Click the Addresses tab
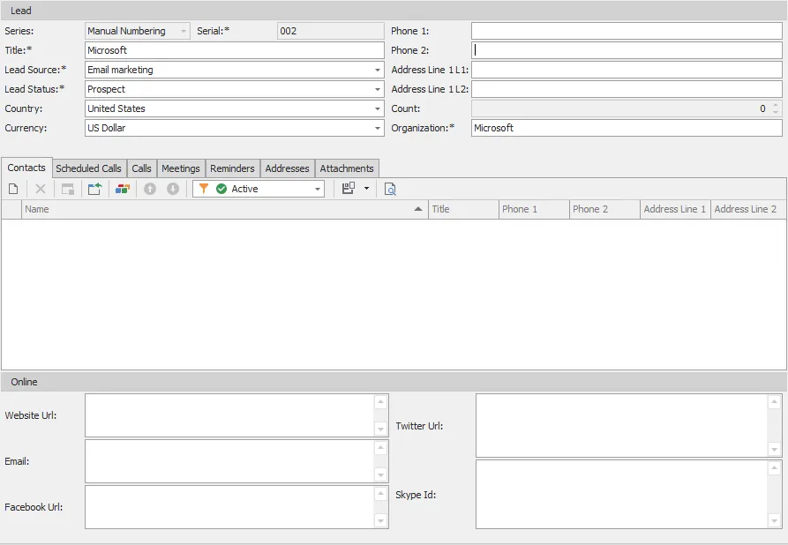 point(287,168)
